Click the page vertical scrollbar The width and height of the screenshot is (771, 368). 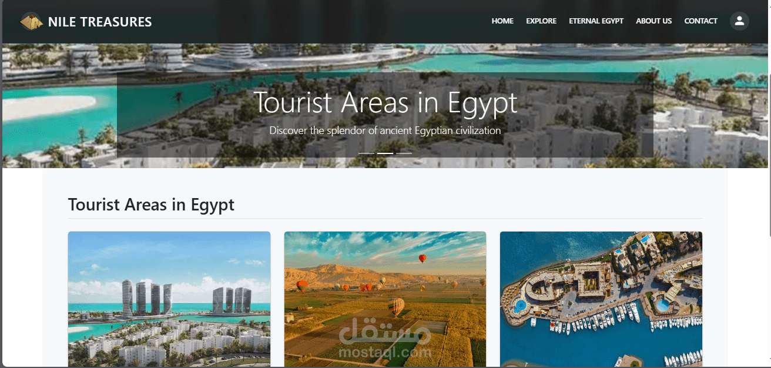769,206
